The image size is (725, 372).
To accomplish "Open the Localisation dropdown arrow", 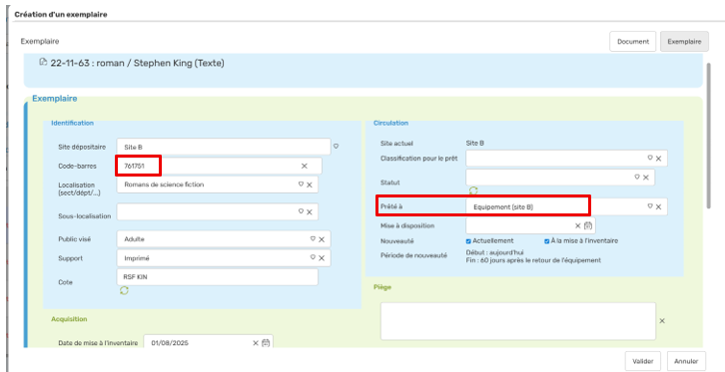I will coord(301,184).
